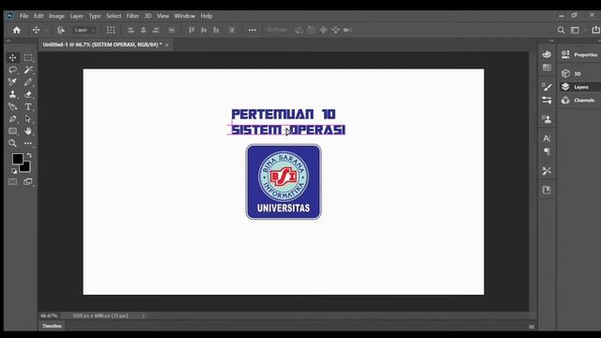Expand the Timeline panel
Viewport: 601px width, 338px height.
(53, 326)
